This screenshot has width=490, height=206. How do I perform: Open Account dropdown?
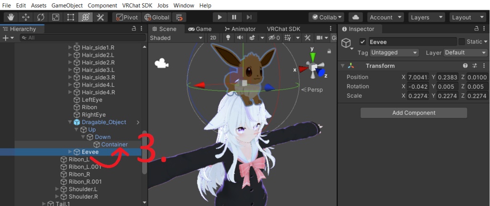[x=386, y=18]
